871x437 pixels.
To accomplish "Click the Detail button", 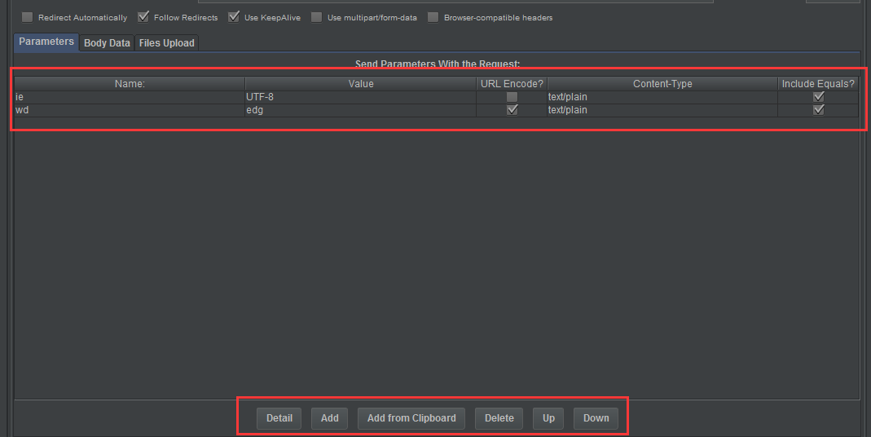I will pyautogui.click(x=279, y=418).
